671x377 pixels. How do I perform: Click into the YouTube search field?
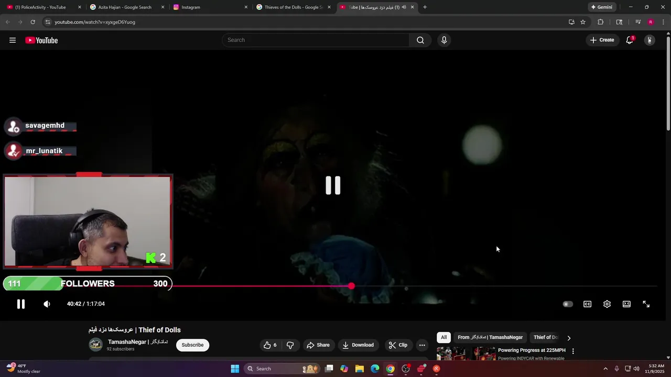[x=316, y=40]
